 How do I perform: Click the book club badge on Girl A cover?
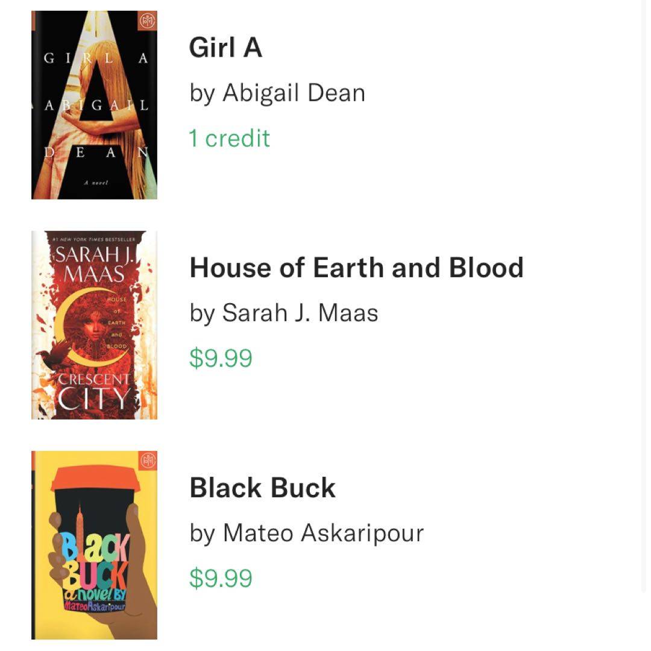point(146,22)
